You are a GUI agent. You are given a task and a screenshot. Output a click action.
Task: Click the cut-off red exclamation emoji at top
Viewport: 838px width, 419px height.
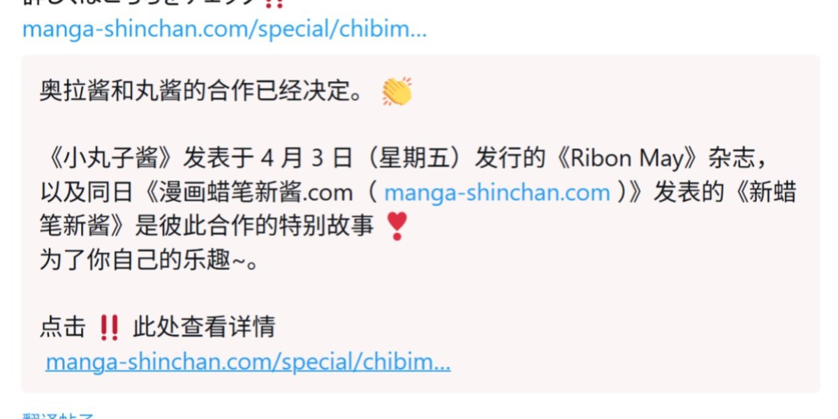click(275, 3)
